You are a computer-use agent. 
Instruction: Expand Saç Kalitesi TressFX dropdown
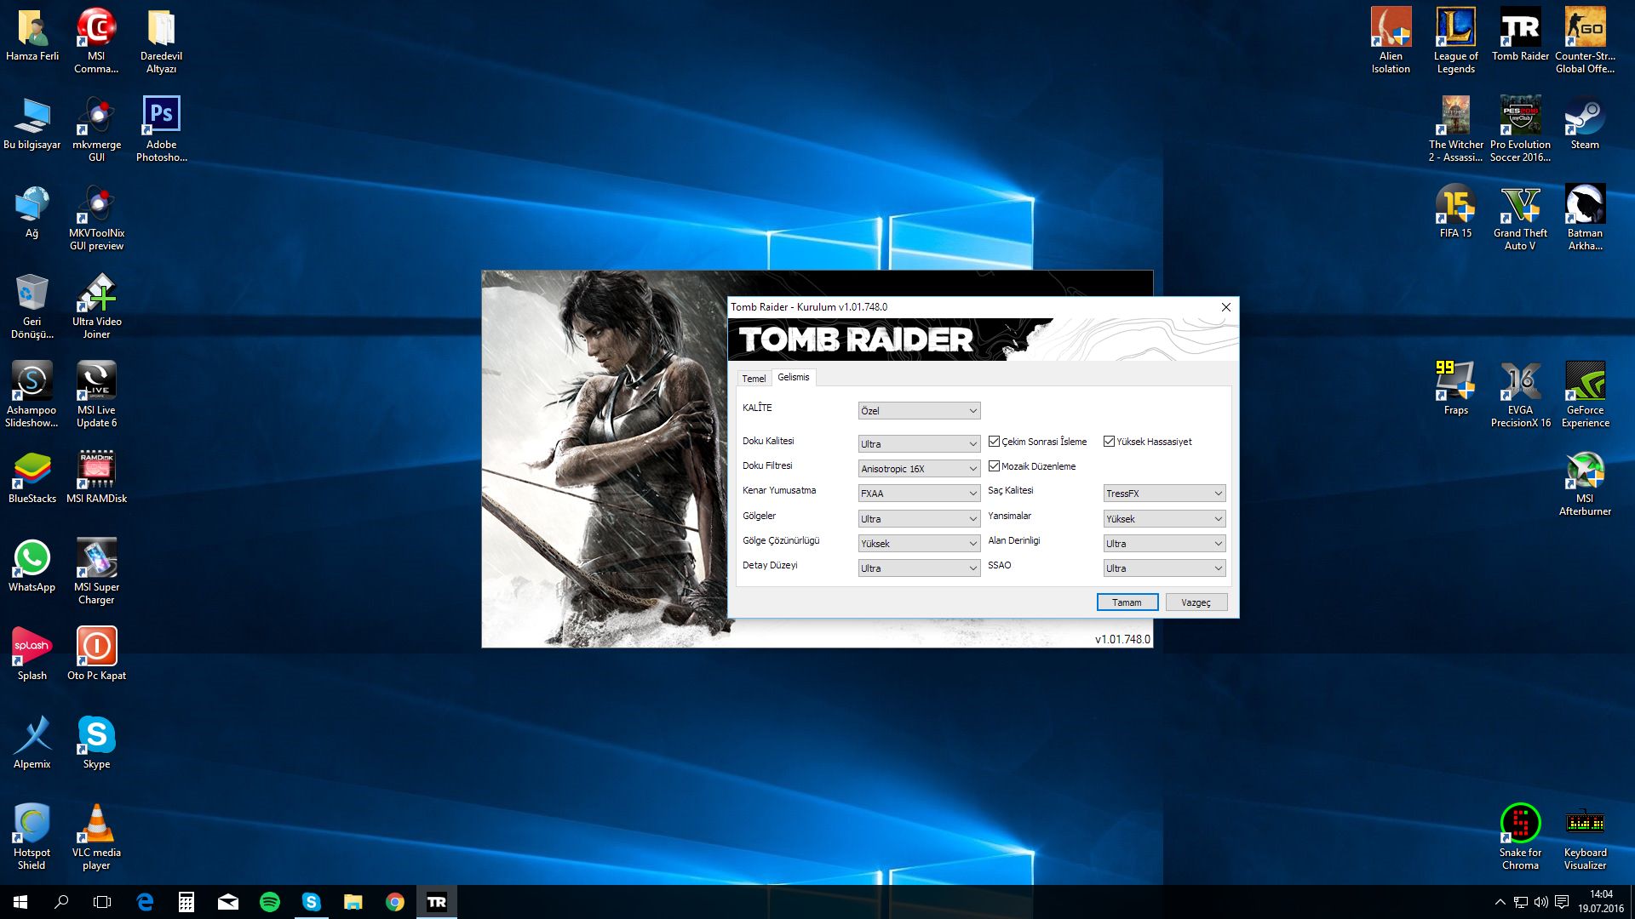(1164, 494)
